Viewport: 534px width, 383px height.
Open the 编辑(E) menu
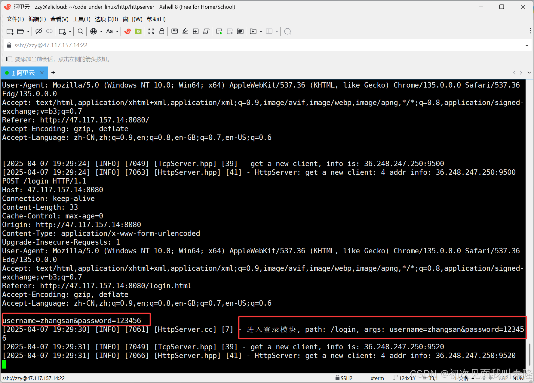(37, 19)
